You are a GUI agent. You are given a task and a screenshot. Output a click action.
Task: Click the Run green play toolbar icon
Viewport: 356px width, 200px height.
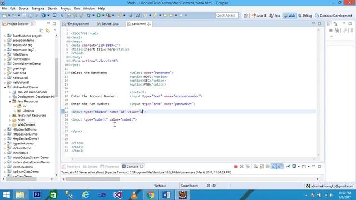pos(98,16)
